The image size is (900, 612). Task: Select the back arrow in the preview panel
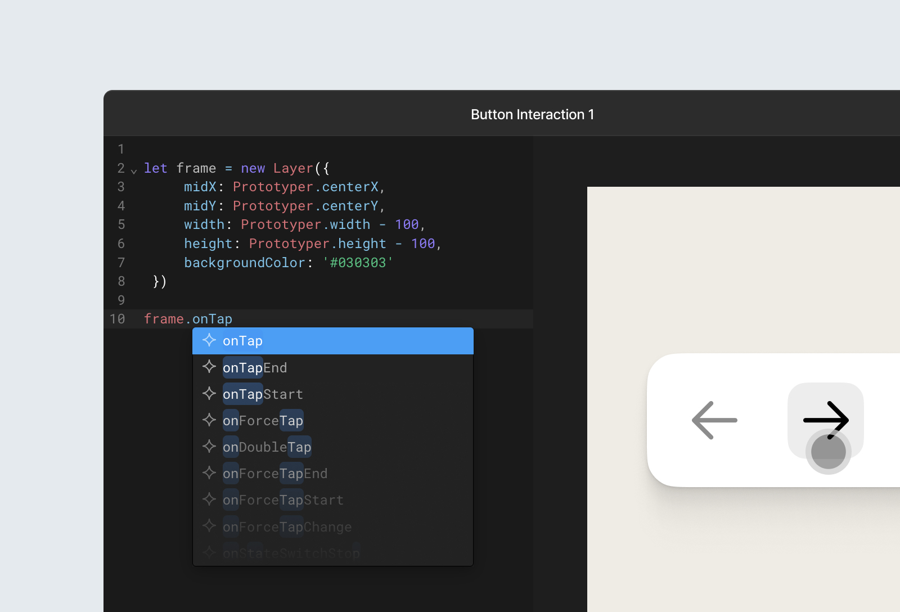point(714,420)
